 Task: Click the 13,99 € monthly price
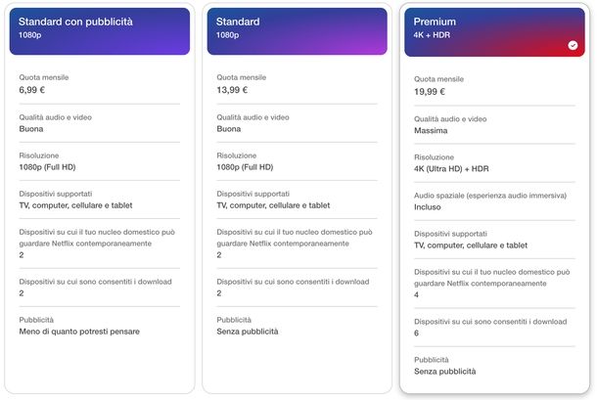click(x=232, y=90)
